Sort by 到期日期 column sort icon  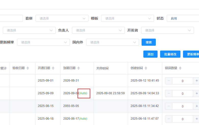pyautogui.click(x=79, y=68)
